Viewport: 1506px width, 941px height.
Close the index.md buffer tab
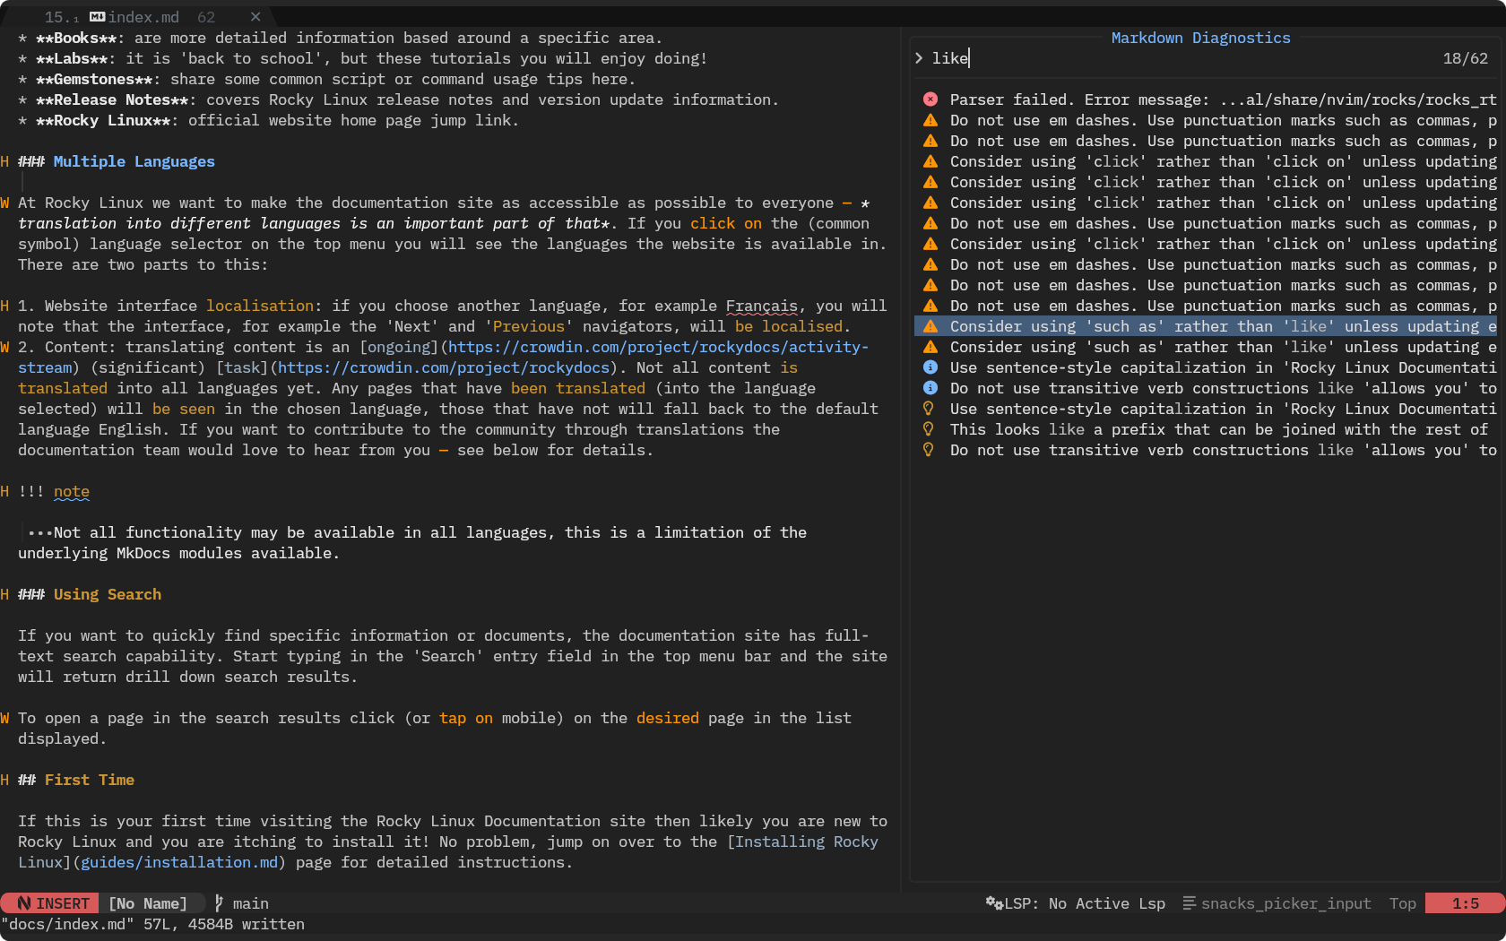255,17
